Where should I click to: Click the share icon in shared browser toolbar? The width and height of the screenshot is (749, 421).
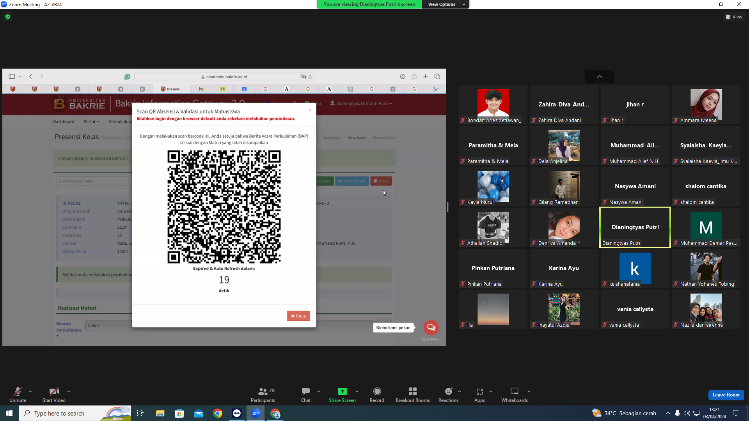(x=414, y=76)
